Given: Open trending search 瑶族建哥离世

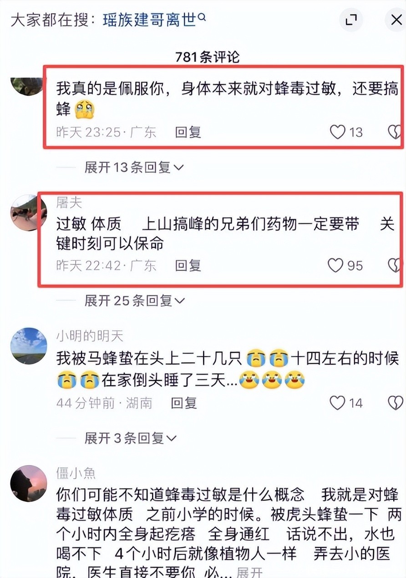Looking at the screenshot, I should tap(149, 20).
